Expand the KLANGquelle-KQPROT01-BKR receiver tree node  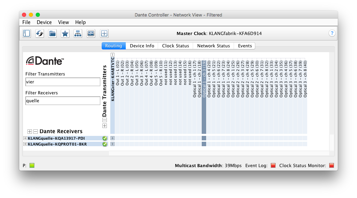(x=25, y=144)
